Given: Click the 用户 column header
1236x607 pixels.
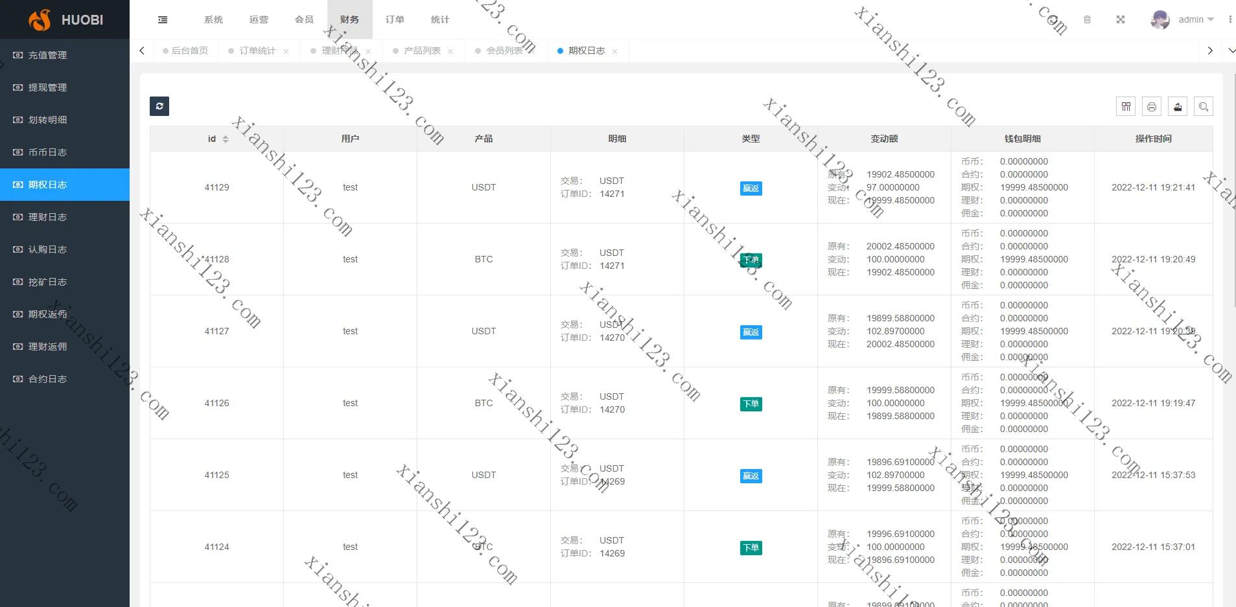Looking at the screenshot, I should (x=350, y=139).
